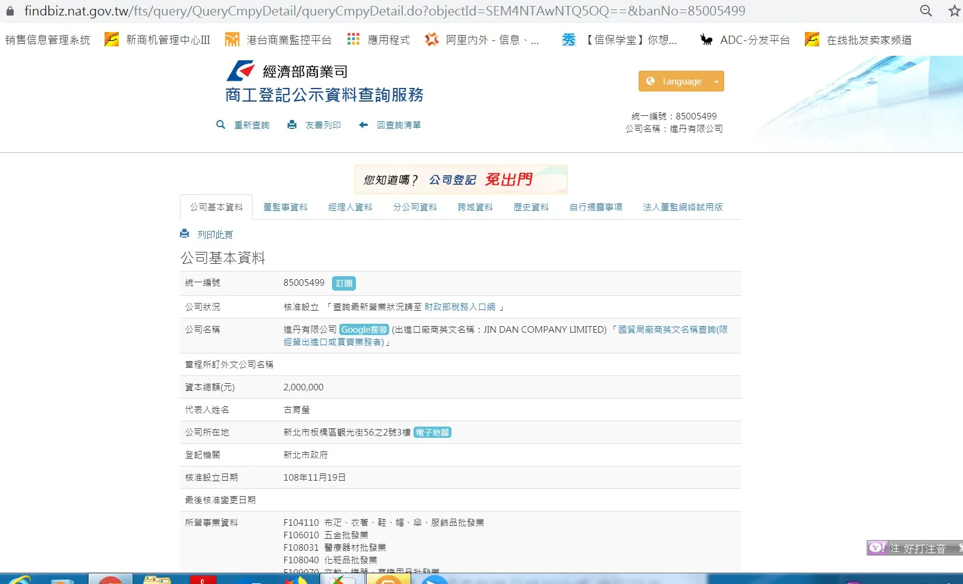Click the 友善列印 printer icon

tap(292, 125)
